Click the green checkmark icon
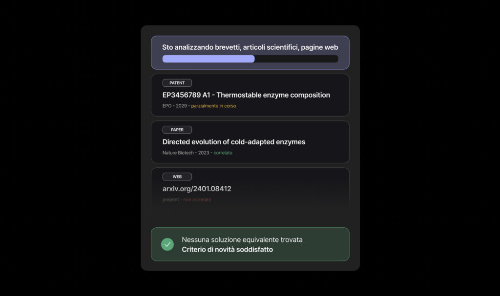This screenshot has height=296, width=500. [x=167, y=244]
